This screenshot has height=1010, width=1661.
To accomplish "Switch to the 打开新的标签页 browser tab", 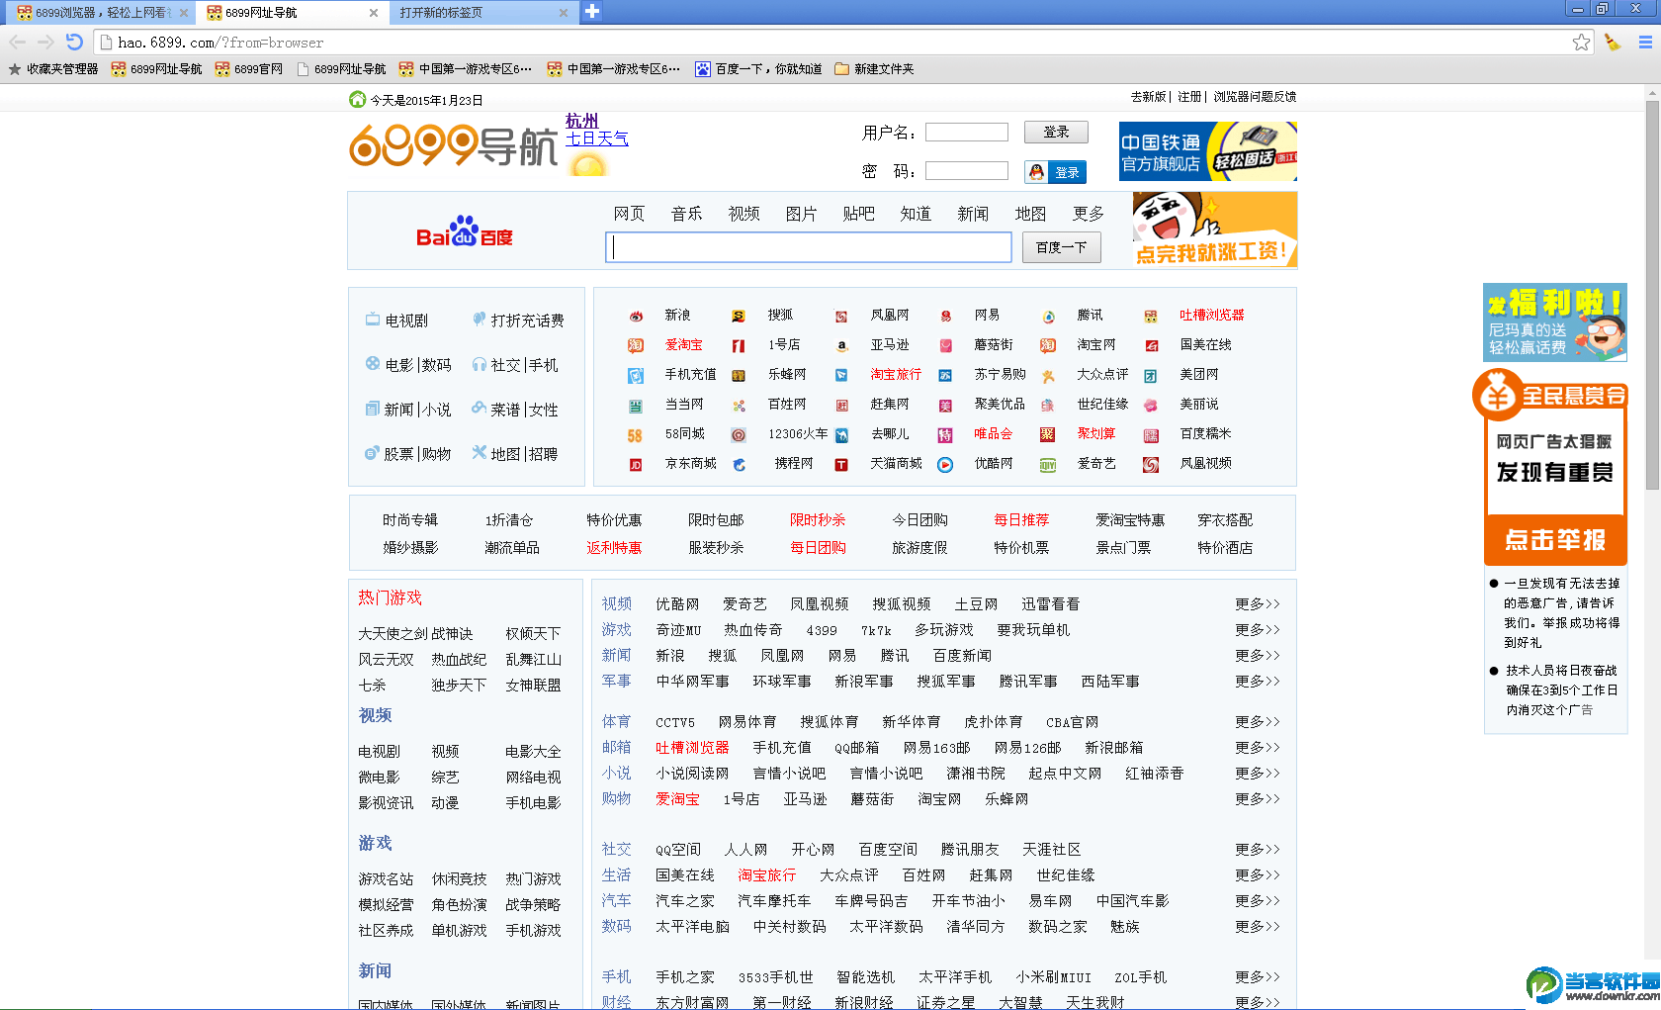I will click(x=481, y=13).
